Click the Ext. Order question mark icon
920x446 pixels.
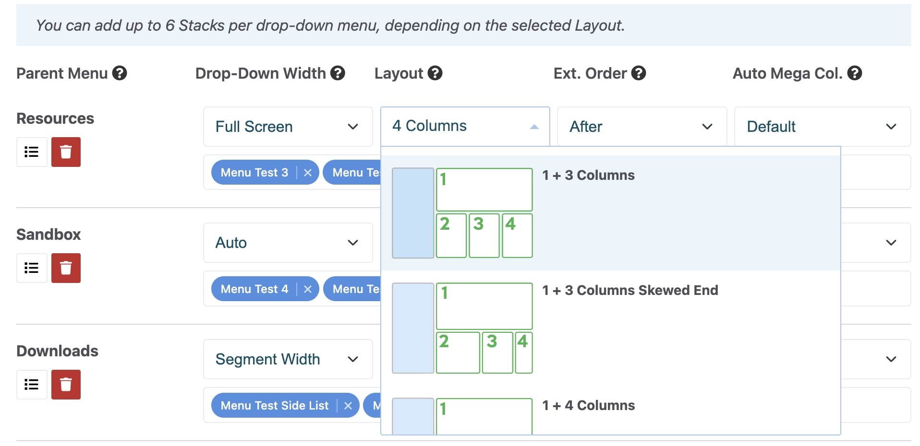639,73
